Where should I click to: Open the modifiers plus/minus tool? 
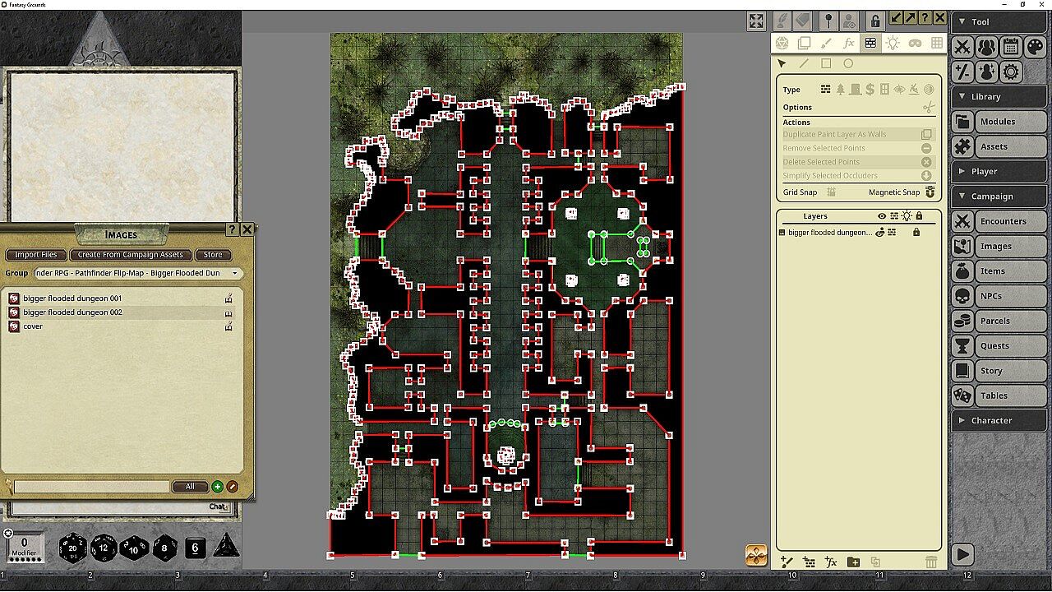click(x=962, y=72)
